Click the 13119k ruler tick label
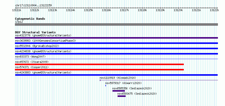This screenshot has height=106, width=225. [x=161, y=10]
